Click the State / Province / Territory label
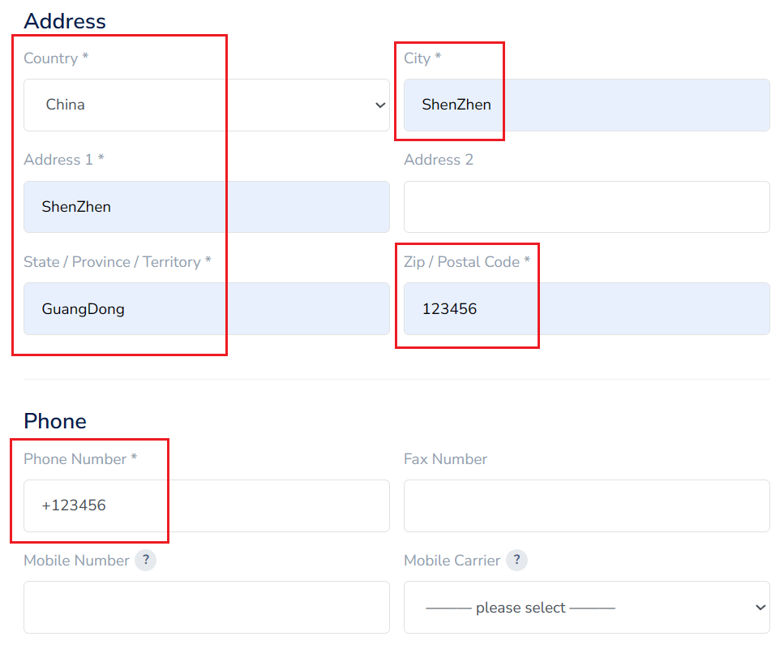784x658 pixels. click(x=112, y=262)
